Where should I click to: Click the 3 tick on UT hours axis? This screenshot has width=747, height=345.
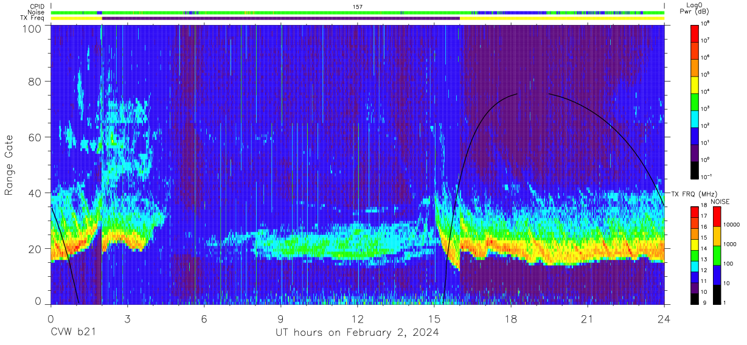127,319
